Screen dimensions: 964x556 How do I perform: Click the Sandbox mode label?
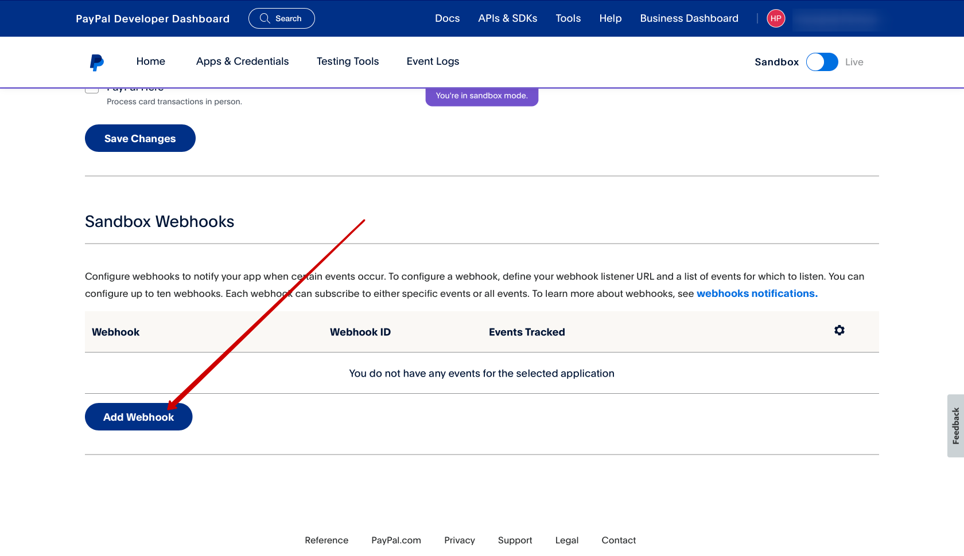[776, 62]
